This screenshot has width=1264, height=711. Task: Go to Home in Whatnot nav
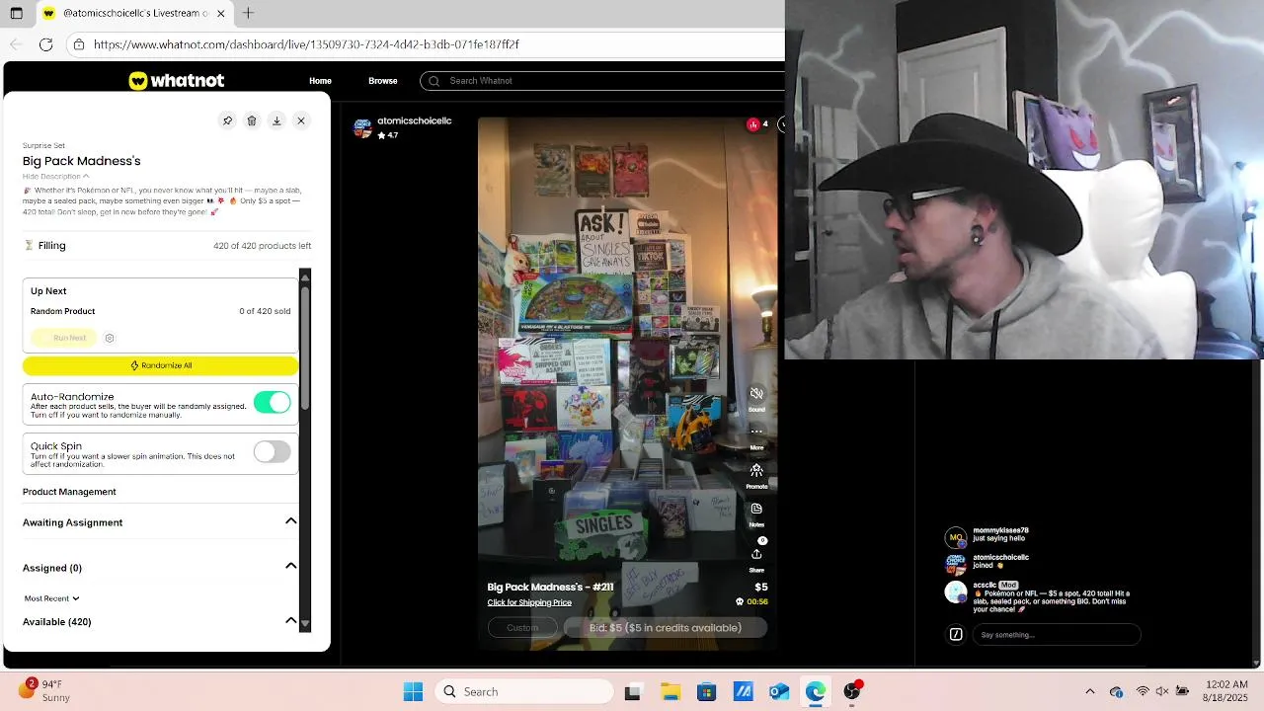pyautogui.click(x=320, y=81)
